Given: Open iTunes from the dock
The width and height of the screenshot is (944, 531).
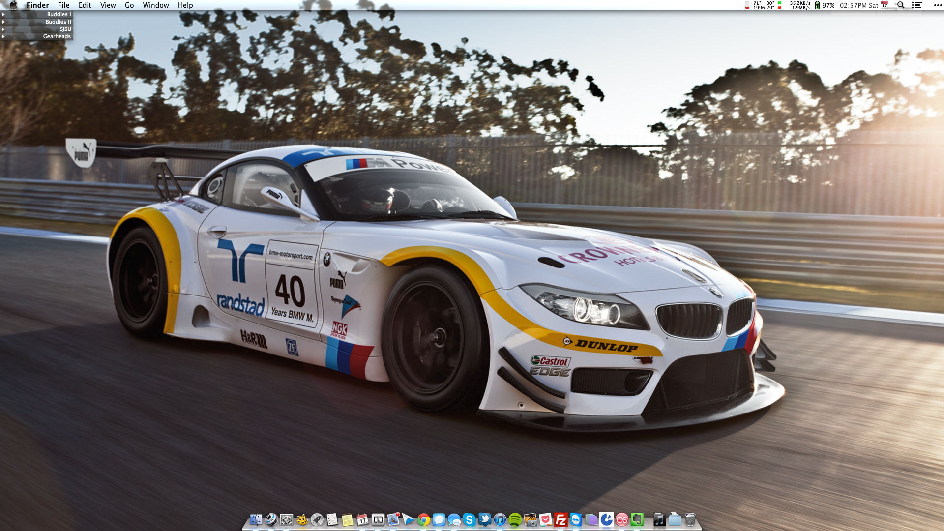Looking at the screenshot, I should (x=500, y=520).
